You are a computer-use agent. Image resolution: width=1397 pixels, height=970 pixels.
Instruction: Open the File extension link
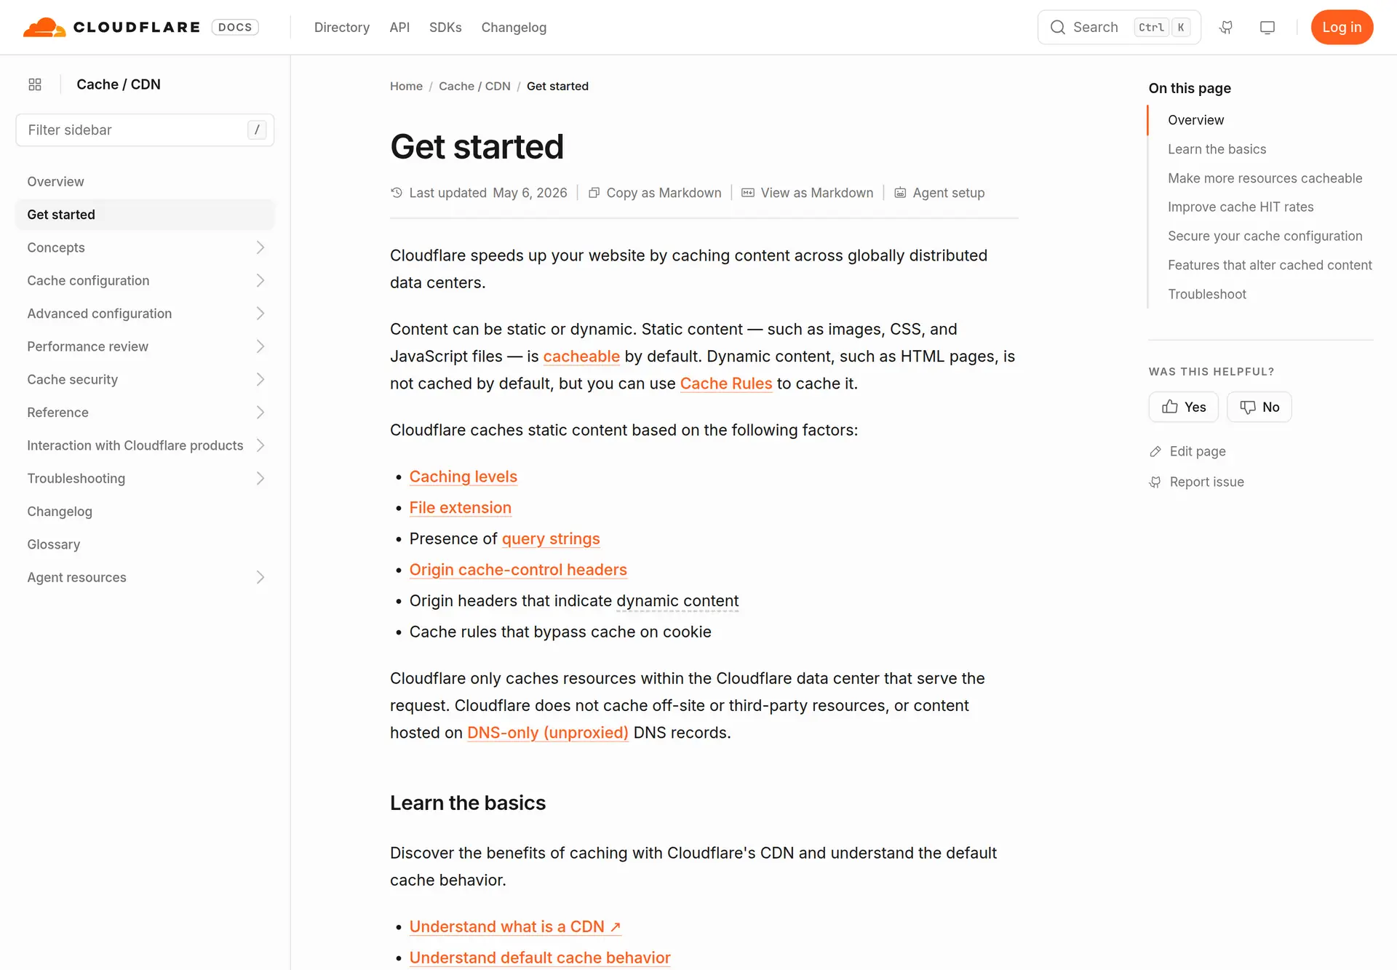[461, 508]
